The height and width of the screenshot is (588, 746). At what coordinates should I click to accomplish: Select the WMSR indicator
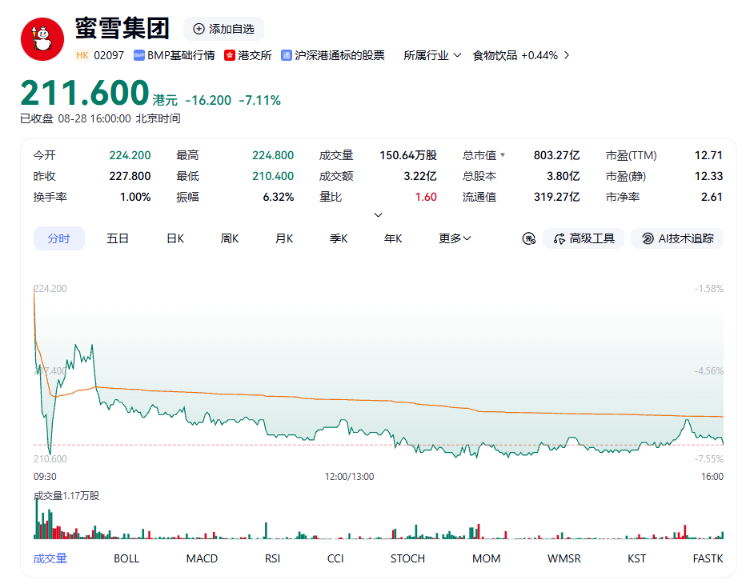tap(564, 558)
